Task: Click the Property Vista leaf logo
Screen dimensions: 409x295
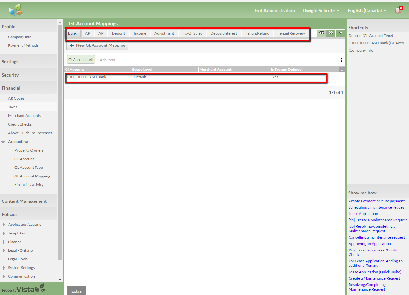Action: coord(16,10)
